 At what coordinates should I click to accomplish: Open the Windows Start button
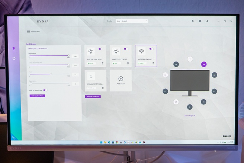pyautogui.click(x=101, y=142)
